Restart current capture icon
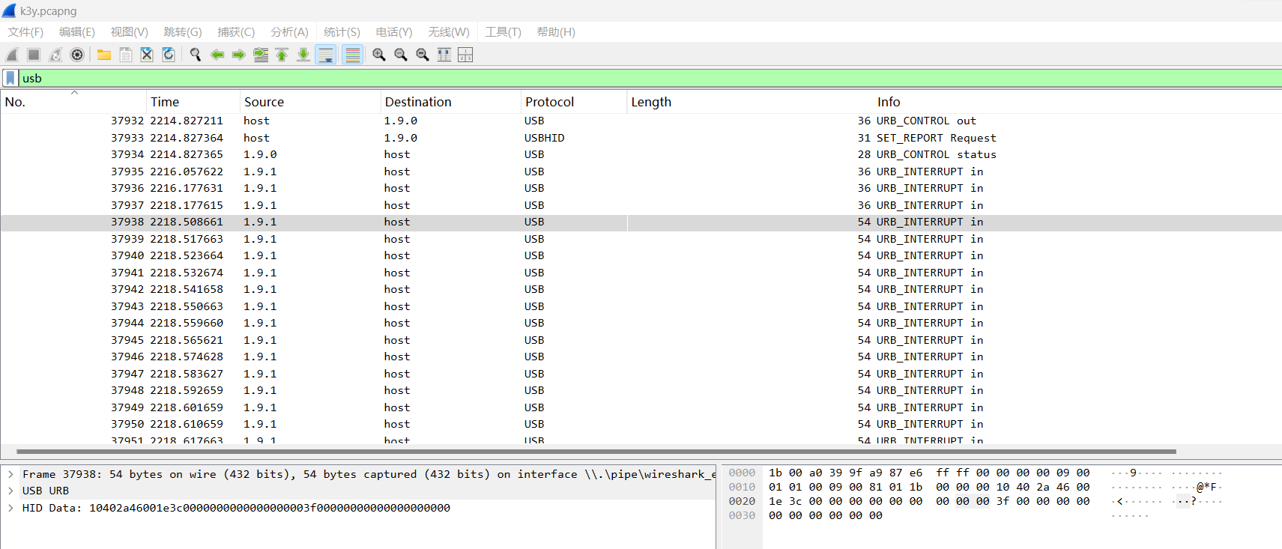1282x549 pixels. point(55,55)
